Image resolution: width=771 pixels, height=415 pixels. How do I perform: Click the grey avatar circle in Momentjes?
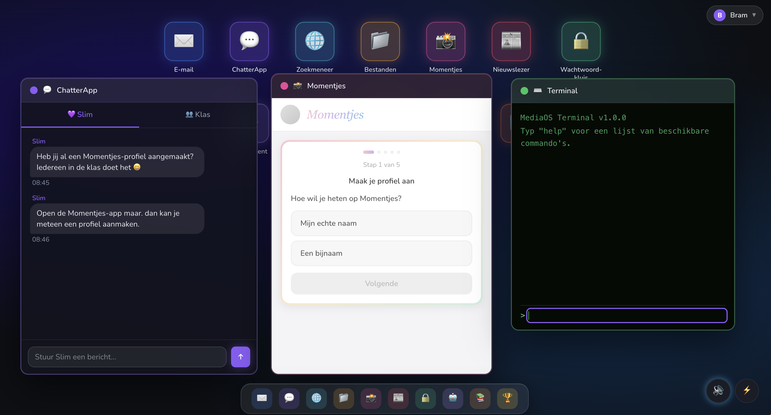[x=290, y=114]
